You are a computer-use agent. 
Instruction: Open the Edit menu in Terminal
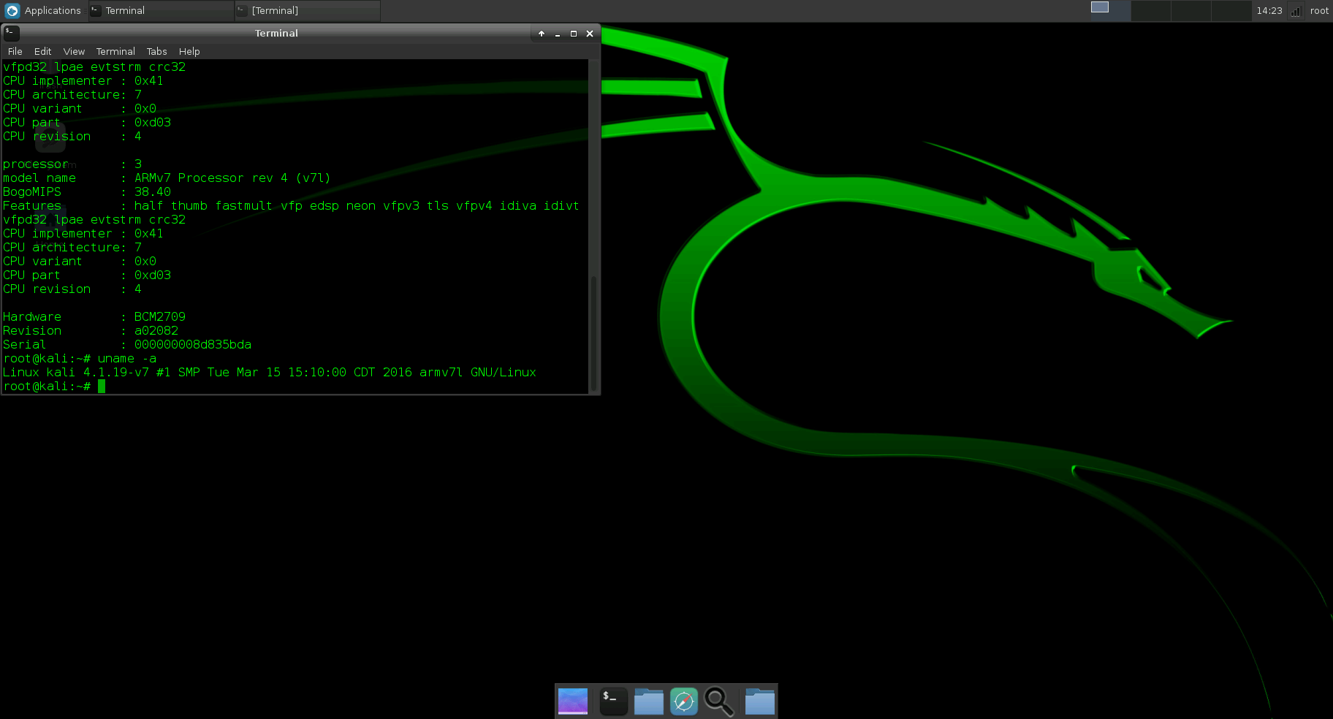[x=42, y=52]
